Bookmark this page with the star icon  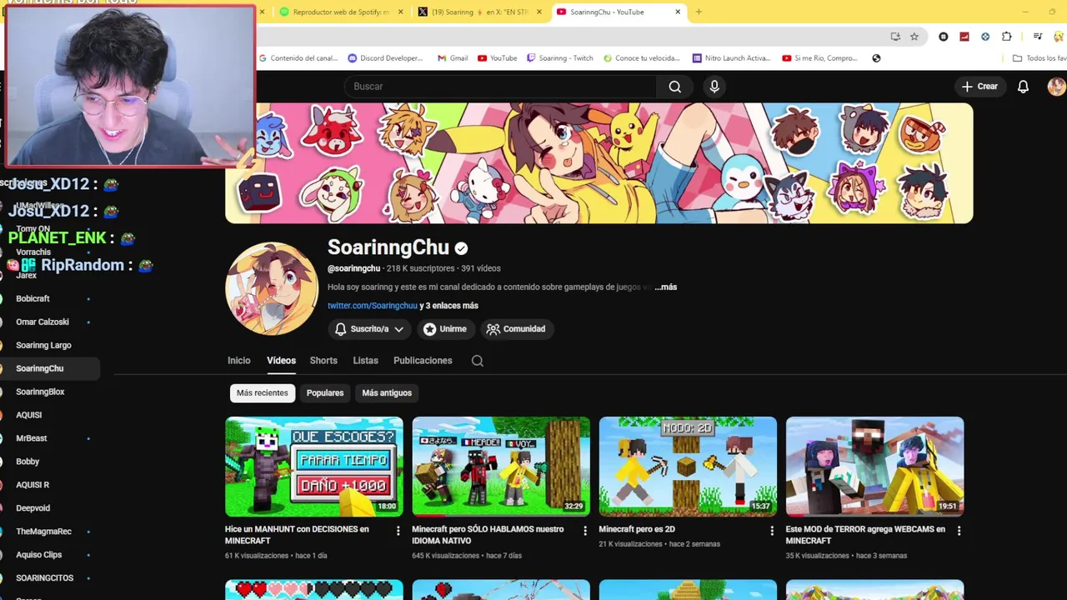(x=914, y=37)
